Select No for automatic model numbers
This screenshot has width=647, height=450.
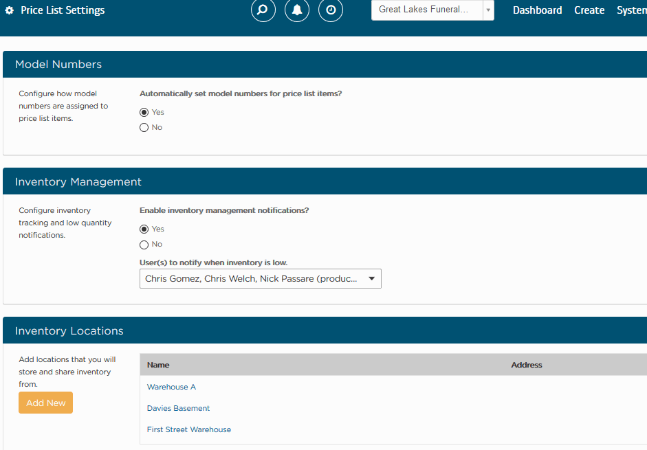[x=144, y=128]
